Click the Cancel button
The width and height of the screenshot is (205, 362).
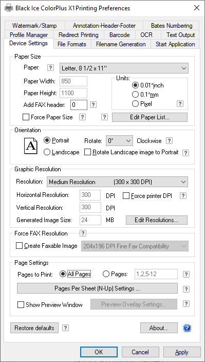140,352
